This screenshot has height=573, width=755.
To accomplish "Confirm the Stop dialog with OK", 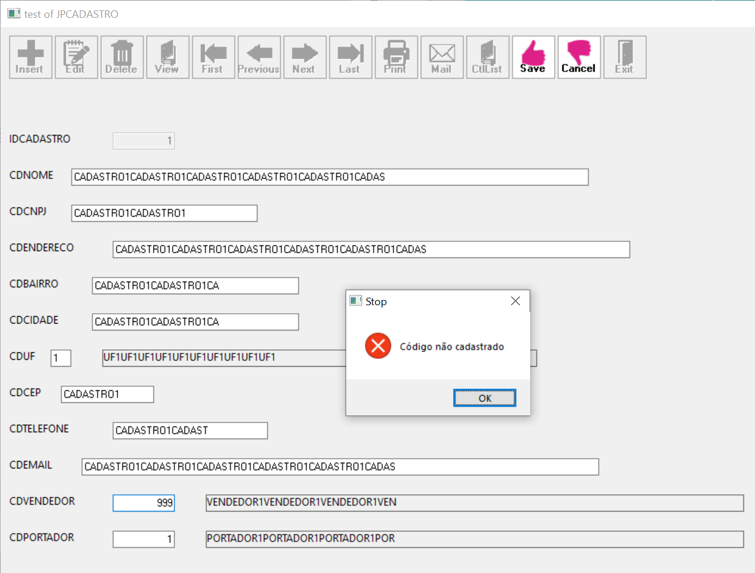I will coord(485,398).
